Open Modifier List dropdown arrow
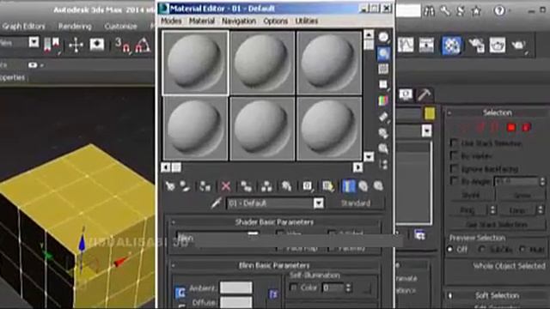Viewport: 550px width, 309px height. 426,131
